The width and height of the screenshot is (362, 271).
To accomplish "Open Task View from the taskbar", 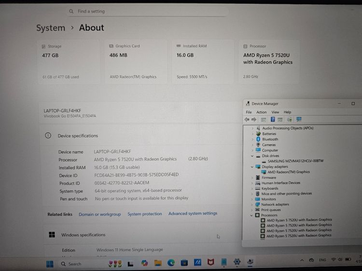I will click(x=131, y=264).
